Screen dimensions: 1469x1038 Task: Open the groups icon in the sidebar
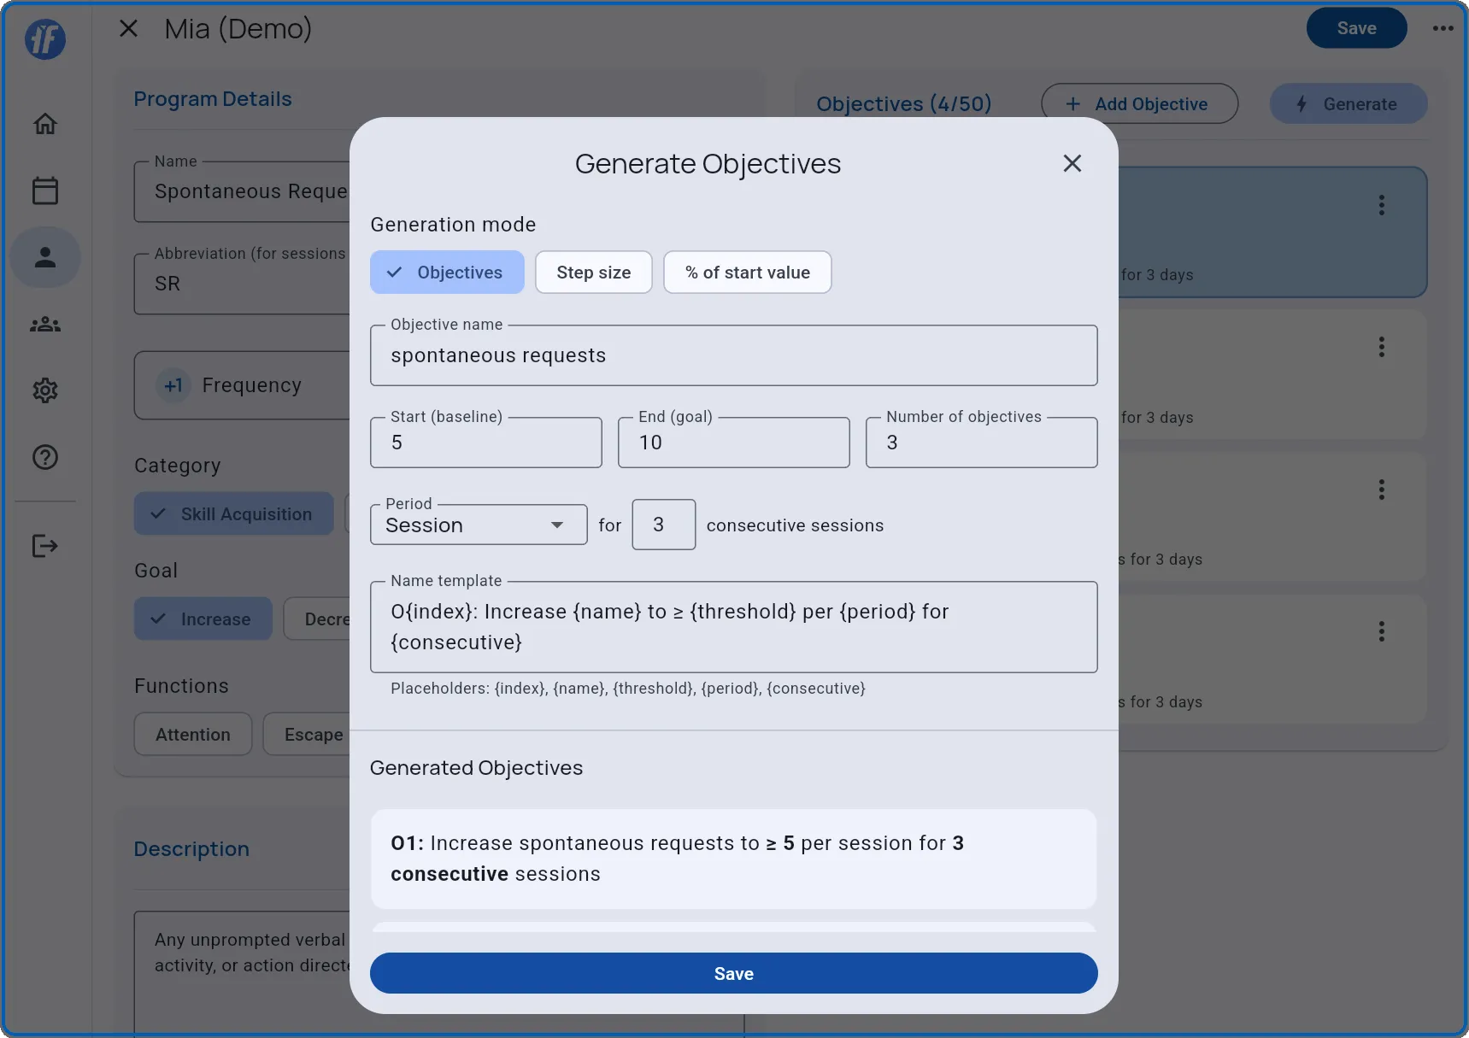44,324
